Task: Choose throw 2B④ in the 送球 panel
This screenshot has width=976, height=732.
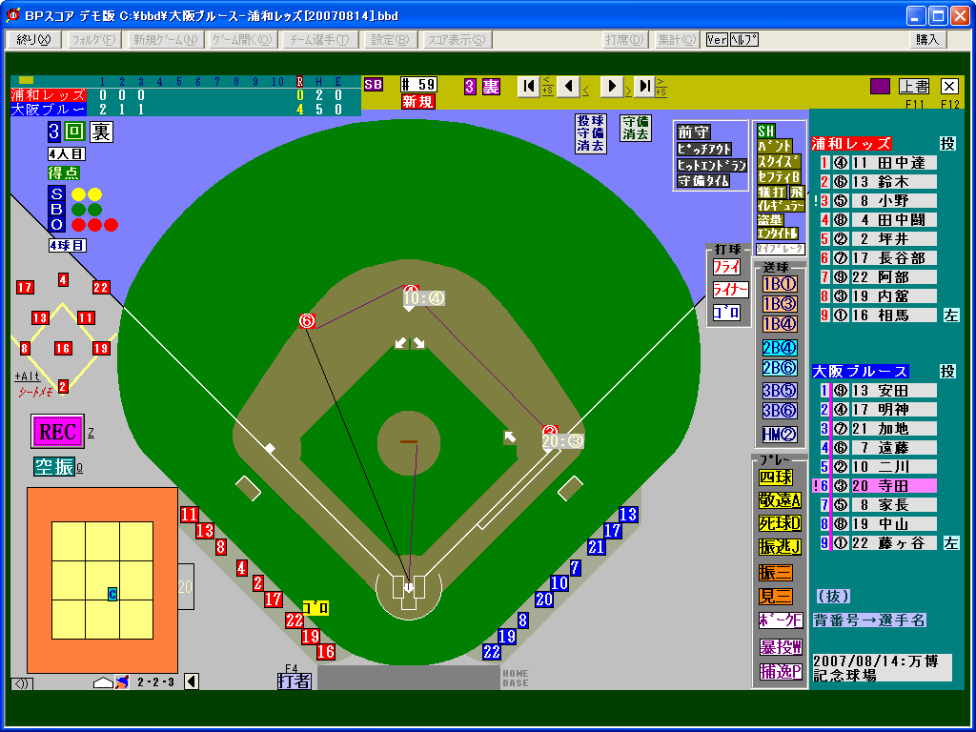Action: tap(780, 348)
